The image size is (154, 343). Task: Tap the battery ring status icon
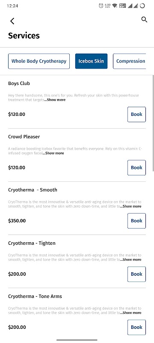pos(142,6)
